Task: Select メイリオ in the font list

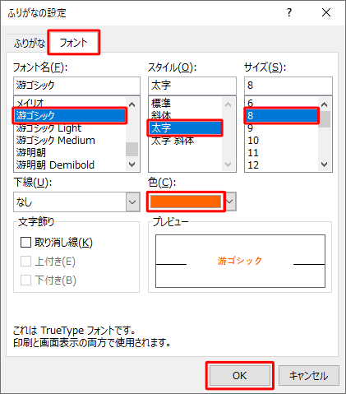Action: (70, 103)
